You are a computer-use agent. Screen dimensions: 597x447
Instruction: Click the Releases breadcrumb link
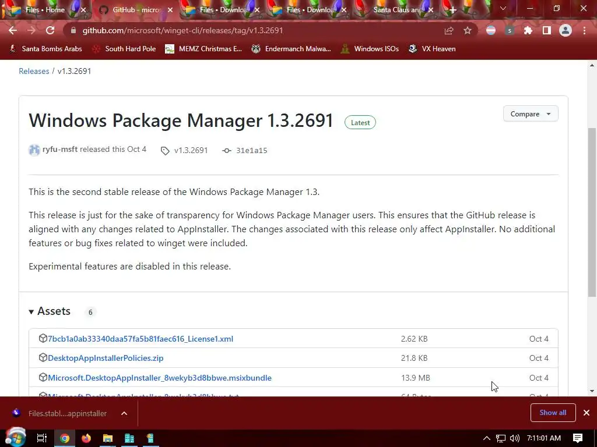[34, 71]
